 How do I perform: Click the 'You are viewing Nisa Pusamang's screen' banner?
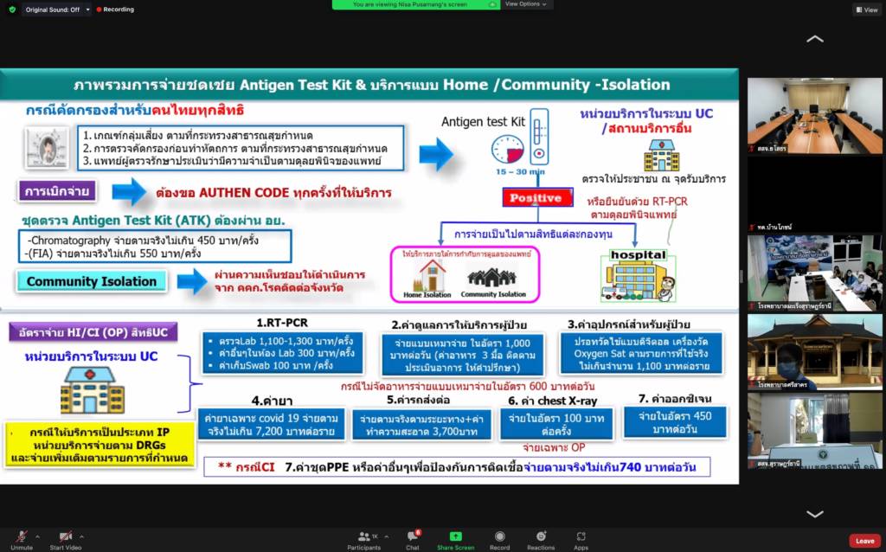pyautogui.click(x=415, y=4)
